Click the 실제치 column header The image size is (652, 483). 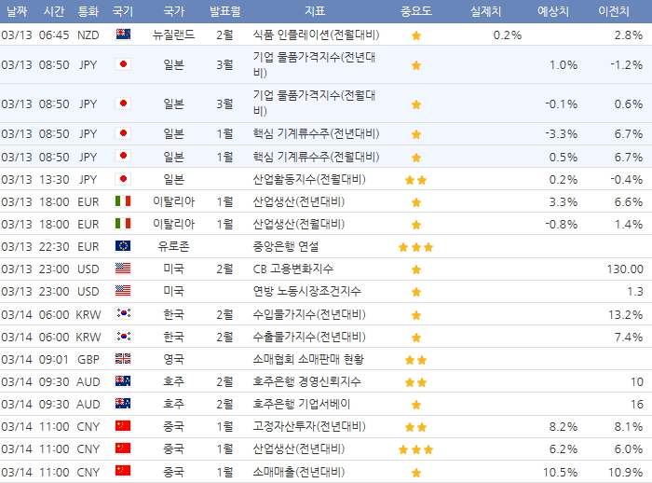(485, 11)
